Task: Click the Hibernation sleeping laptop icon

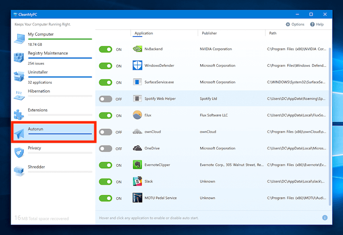Action: 19,96
